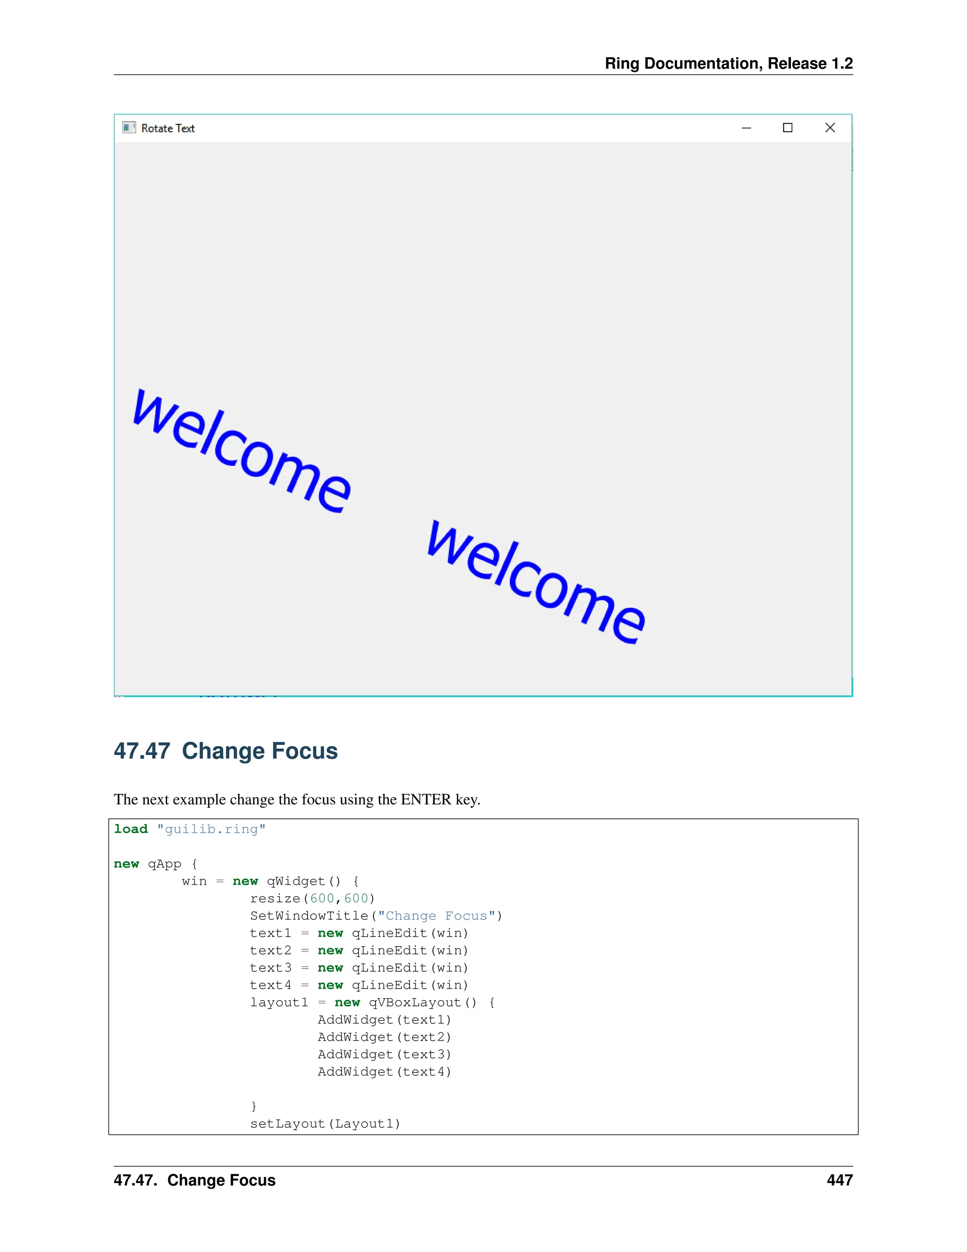Viewport: 967px width, 1252px height.
Task: Click the load "guilib.ring" code line
Action: 190,829
